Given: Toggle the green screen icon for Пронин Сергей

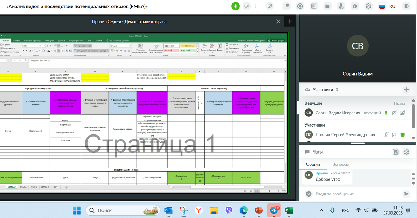Looking at the screenshot, I should 403,134.
